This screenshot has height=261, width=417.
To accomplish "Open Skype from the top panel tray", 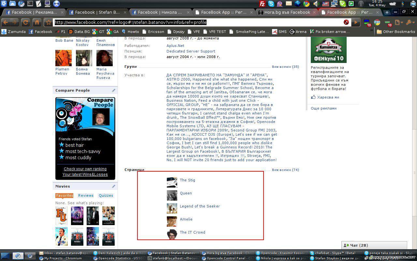I will (x=271, y=4).
